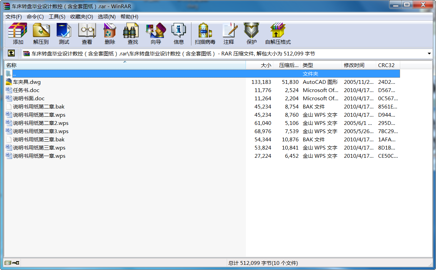
Task: Open the 向导 (Wizard) toolbar icon
Action: point(156,34)
